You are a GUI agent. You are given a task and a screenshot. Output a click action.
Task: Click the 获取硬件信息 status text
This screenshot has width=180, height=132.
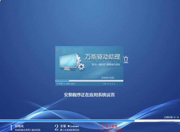click(x=109, y=78)
